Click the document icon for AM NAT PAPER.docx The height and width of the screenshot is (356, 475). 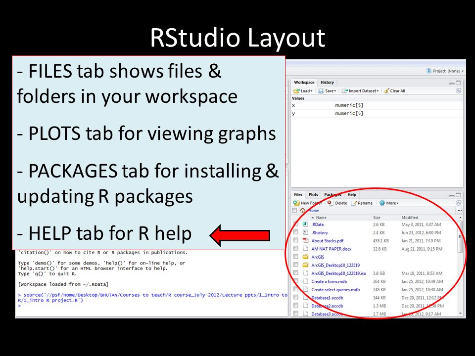pos(305,249)
